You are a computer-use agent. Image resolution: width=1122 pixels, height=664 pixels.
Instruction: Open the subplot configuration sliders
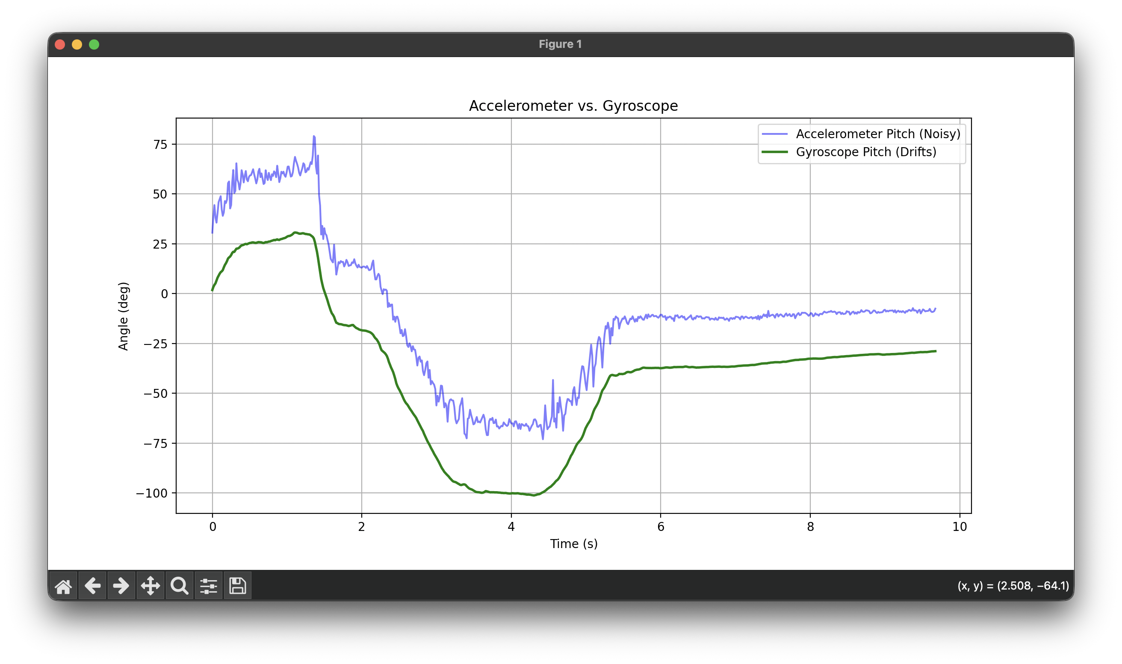[x=208, y=585]
